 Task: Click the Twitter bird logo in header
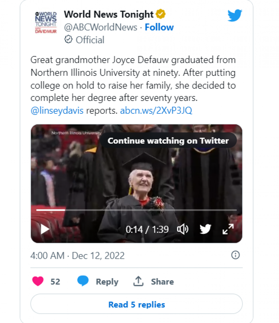click(235, 15)
